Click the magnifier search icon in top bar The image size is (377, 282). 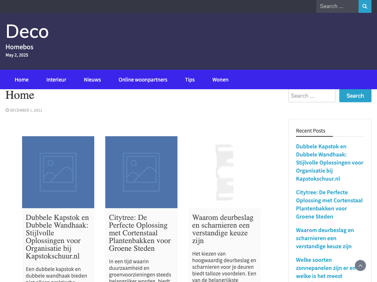pos(365,6)
